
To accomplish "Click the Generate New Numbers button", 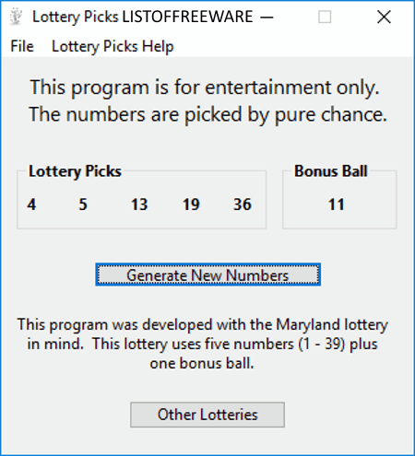I will [x=207, y=275].
